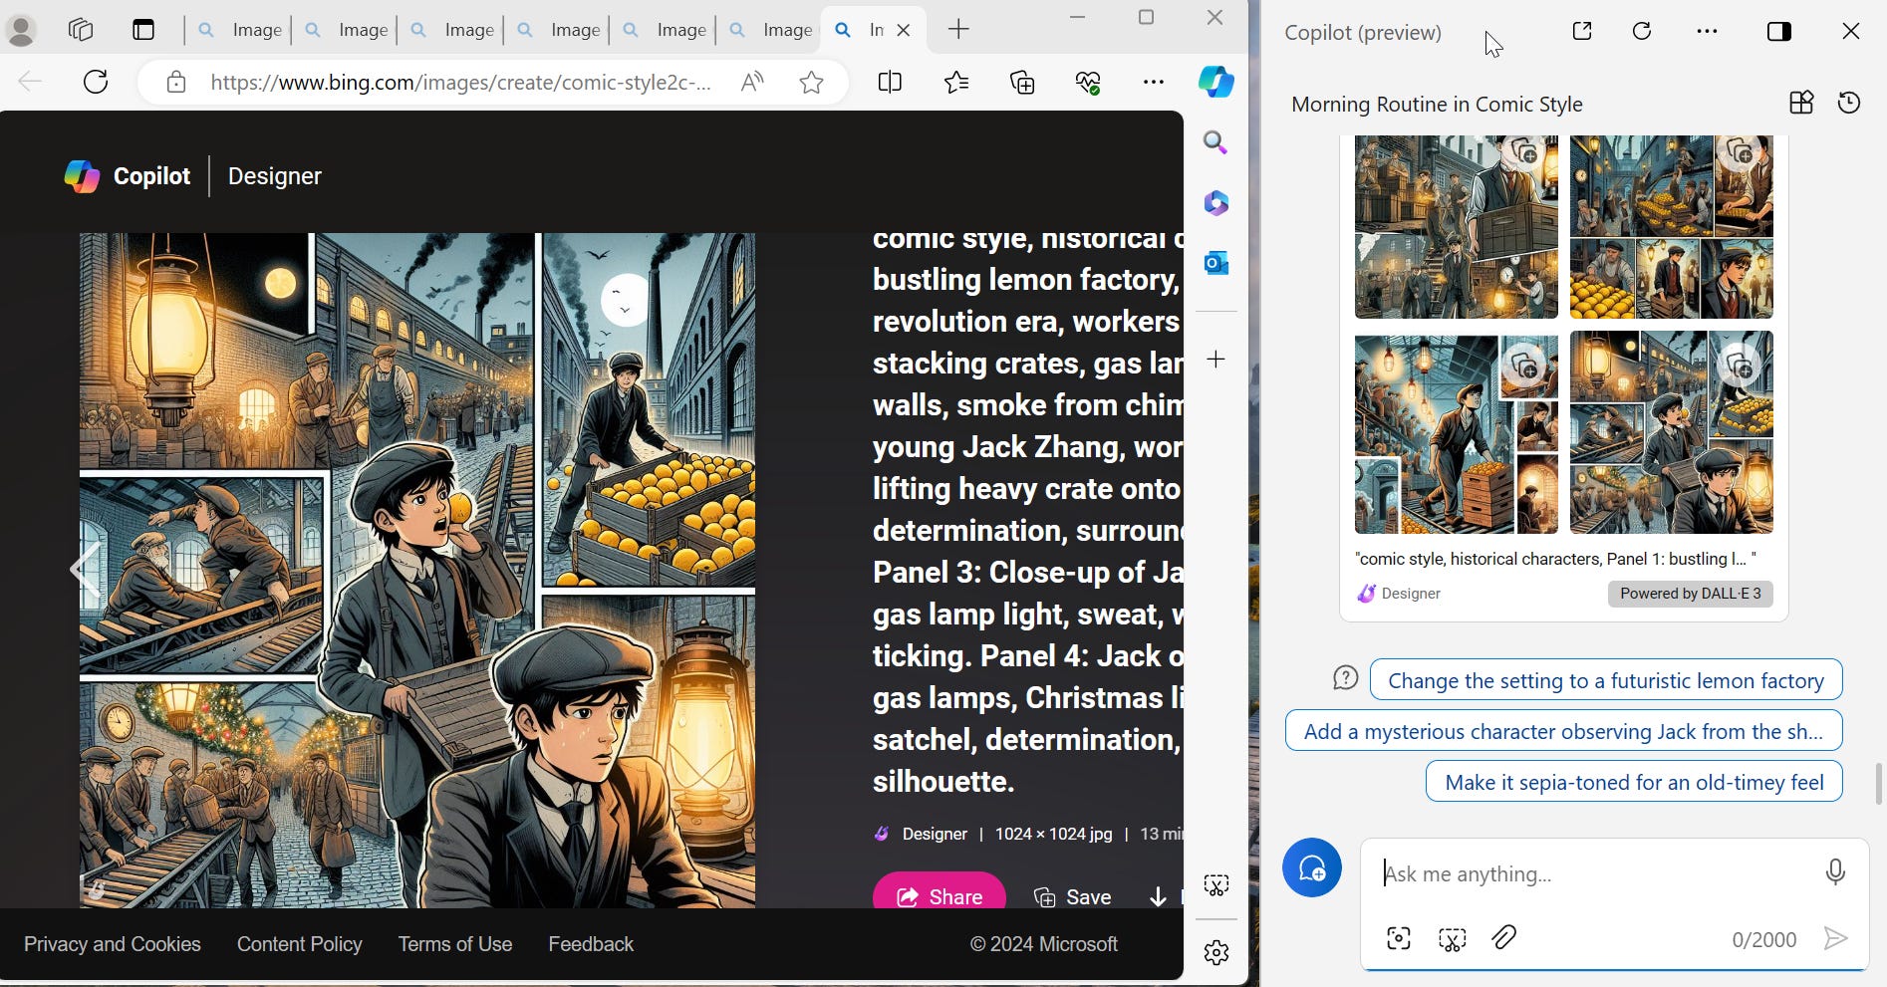Open Privacy and Cookies link
Viewport: 1887px width, 987px height.
pyautogui.click(x=113, y=944)
